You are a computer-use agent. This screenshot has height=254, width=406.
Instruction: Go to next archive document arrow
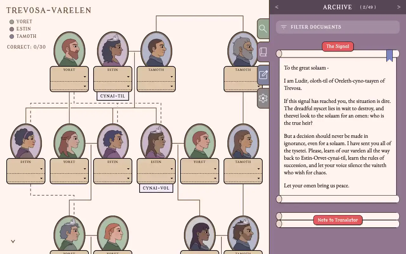click(399, 7)
